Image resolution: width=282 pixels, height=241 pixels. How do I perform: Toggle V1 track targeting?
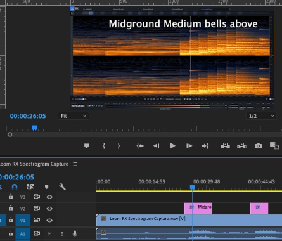point(23,220)
